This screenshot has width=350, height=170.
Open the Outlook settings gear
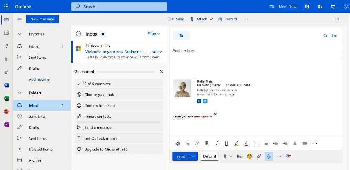(346, 7)
